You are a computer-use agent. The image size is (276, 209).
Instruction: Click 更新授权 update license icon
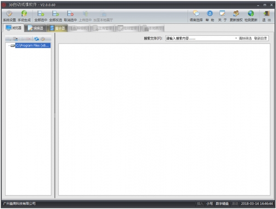pos(236,16)
